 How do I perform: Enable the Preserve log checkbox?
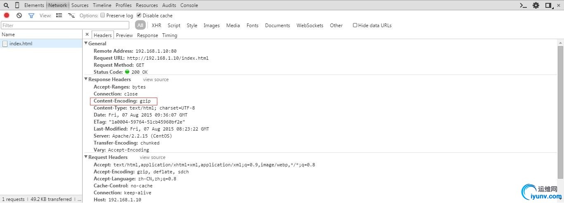pyautogui.click(x=102, y=15)
